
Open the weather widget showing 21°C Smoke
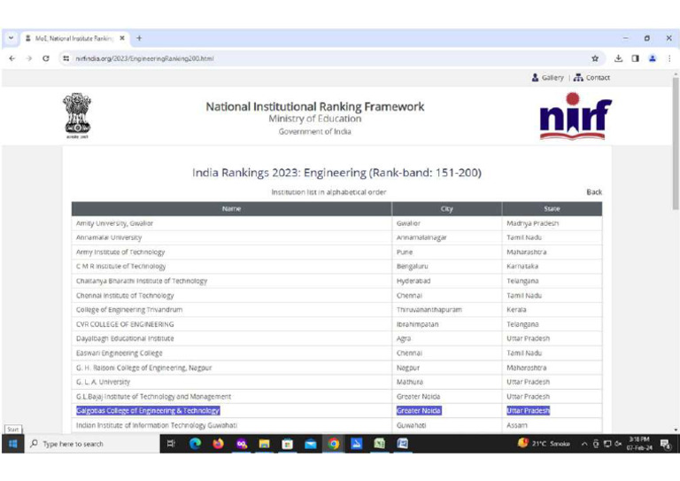[x=545, y=443]
